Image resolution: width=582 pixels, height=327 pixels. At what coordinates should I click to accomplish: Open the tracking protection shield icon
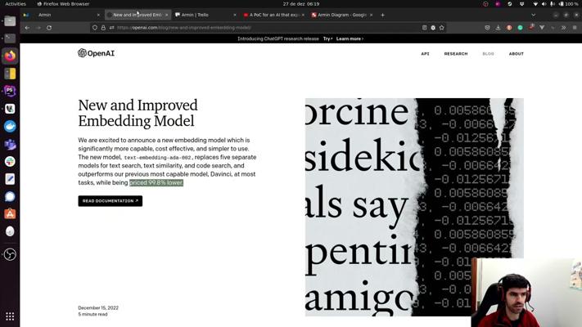coord(95,28)
